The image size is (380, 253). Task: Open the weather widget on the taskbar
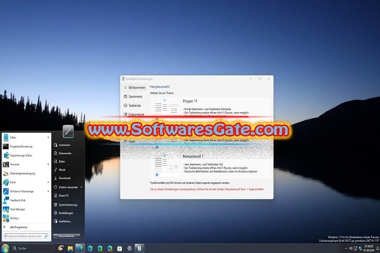click(61, 248)
